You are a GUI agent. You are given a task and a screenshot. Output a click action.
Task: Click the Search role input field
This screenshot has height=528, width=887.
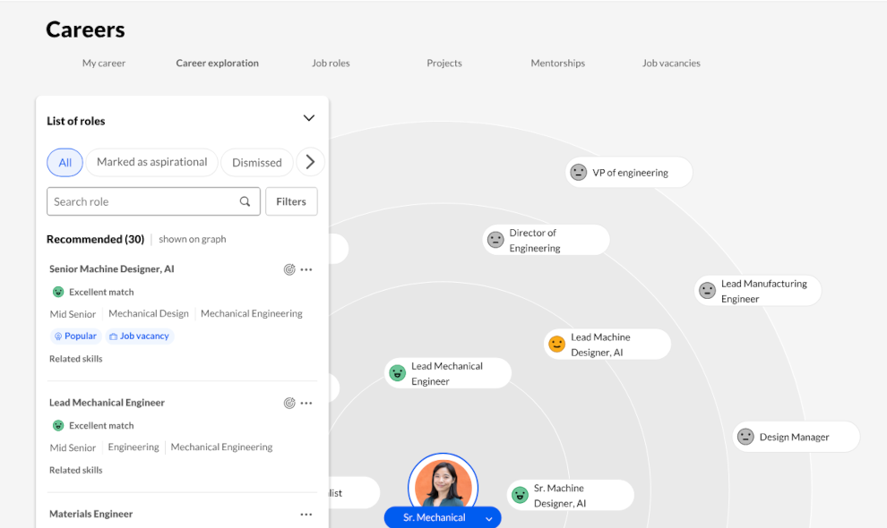(x=143, y=201)
